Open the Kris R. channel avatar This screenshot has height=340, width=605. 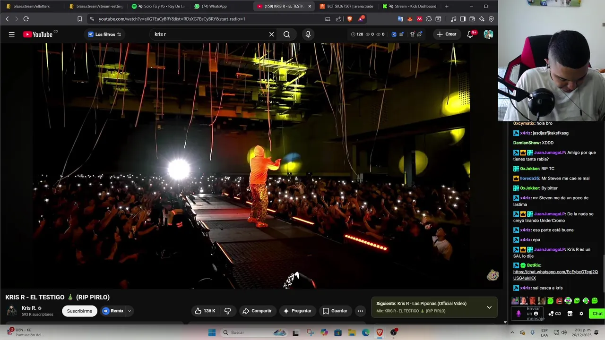click(x=11, y=311)
